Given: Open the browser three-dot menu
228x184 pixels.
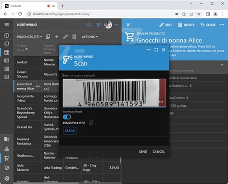Looking at the screenshot, I should pos(223,14).
